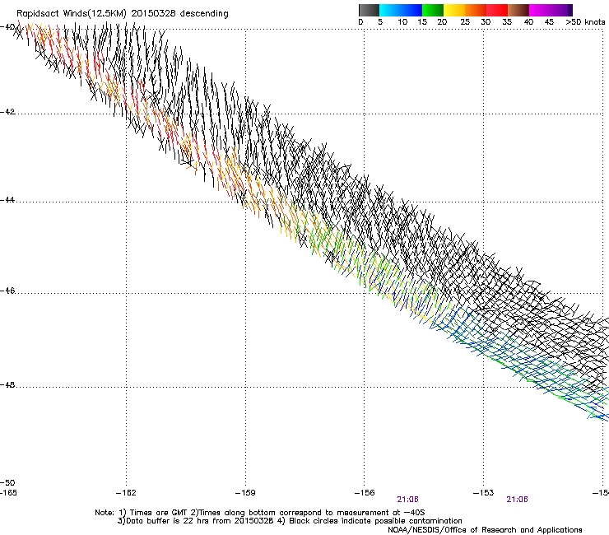
Task: Click the -50 latitude axis label
Action: click(7, 482)
